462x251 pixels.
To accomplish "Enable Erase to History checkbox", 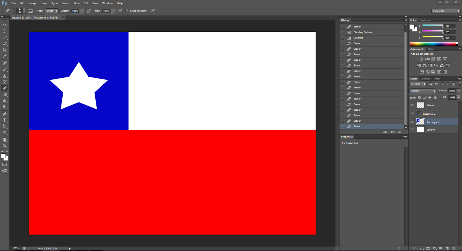I will point(127,11).
